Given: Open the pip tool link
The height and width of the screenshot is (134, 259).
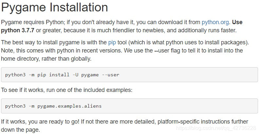Looking at the screenshot, I should coord(112,42).
